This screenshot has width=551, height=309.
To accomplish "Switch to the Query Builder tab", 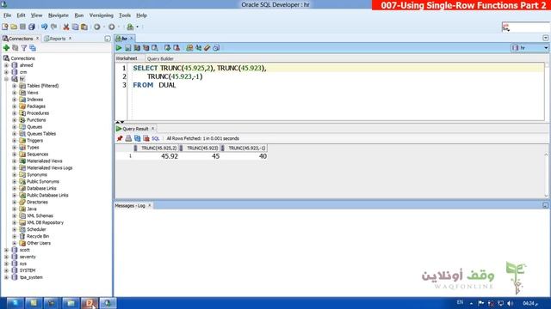I will 160,59.
